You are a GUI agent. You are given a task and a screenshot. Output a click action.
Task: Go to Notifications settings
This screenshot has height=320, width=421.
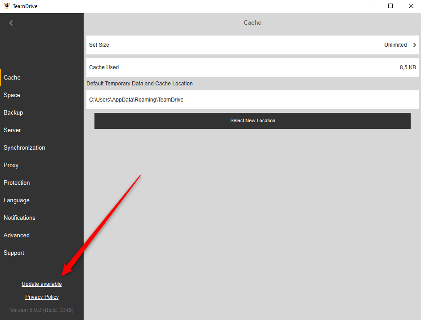42,218
